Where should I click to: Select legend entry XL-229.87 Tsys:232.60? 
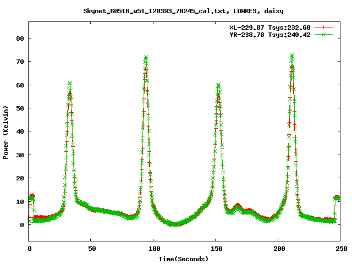click(270, 28)
